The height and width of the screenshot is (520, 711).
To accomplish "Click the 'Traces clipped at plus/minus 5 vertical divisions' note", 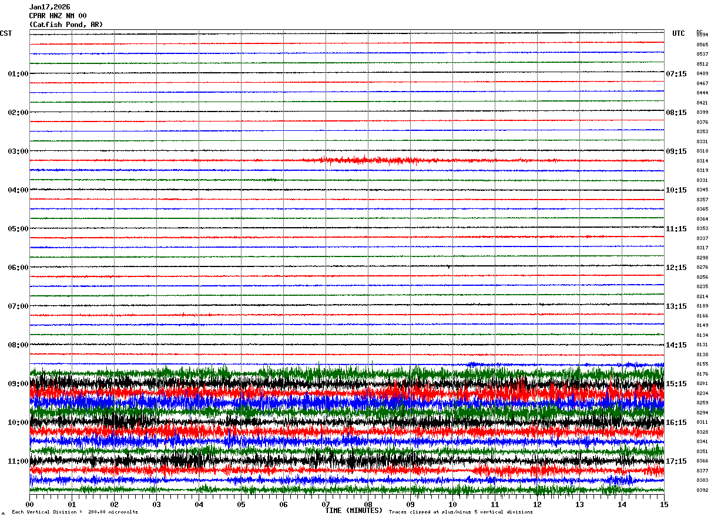I will 461,512.
